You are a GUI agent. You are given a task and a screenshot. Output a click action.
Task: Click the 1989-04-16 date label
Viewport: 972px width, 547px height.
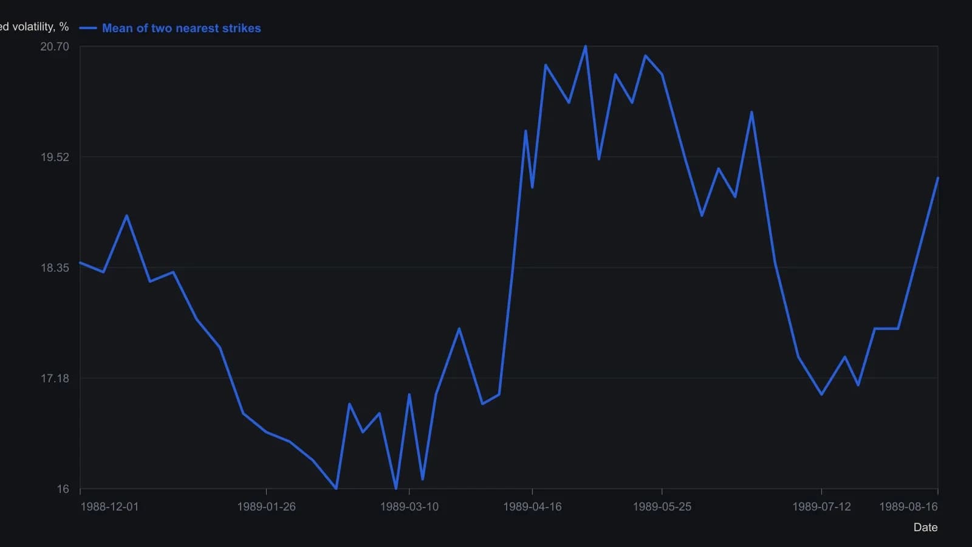[x=532, y=506]
